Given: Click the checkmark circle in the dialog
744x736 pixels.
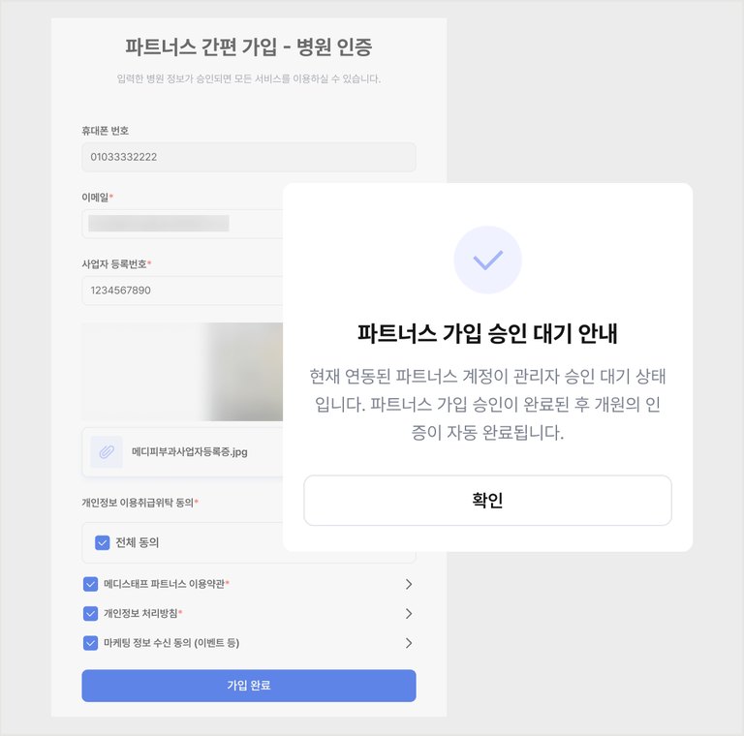Looking at the screenshot, I should 487,260.
